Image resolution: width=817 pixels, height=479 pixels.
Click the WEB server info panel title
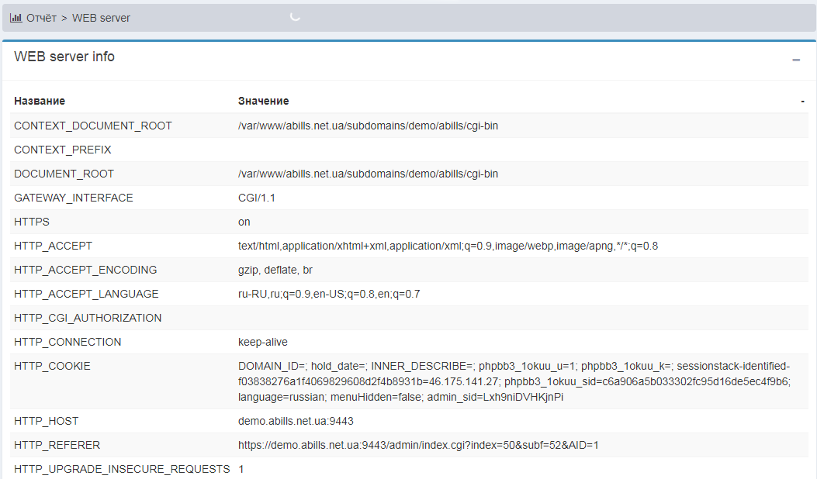64,57
